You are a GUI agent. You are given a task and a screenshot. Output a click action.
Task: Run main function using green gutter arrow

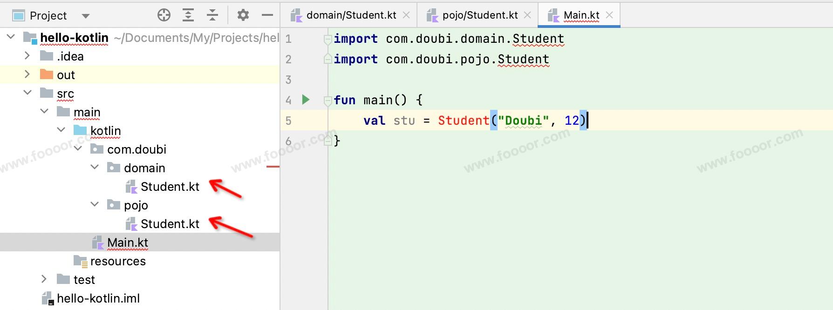(306, 100)
